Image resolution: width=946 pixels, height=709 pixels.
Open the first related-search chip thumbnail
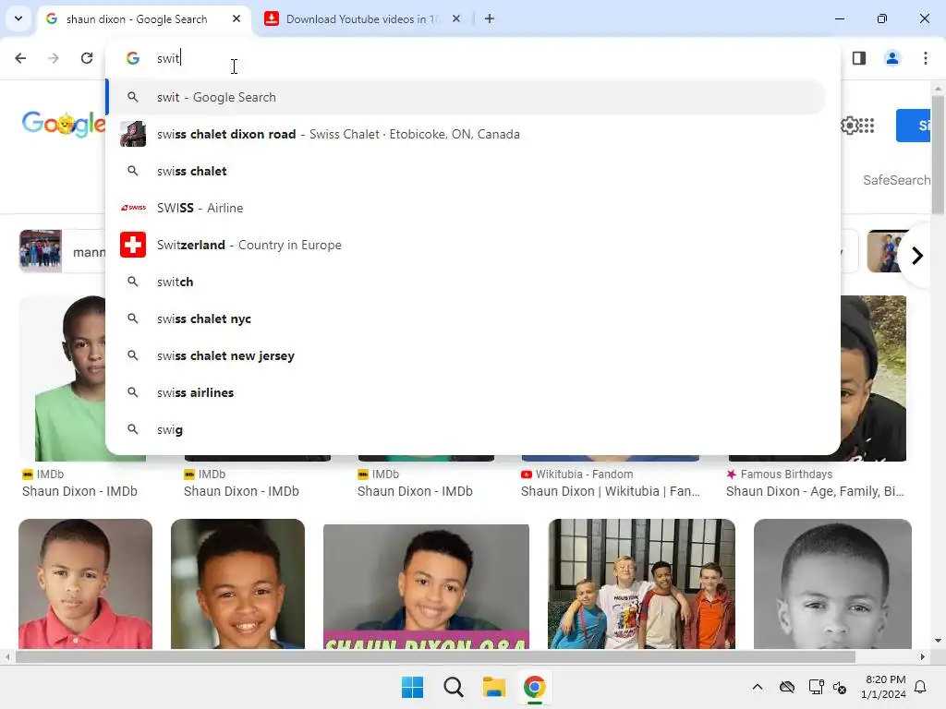(41, 251)
